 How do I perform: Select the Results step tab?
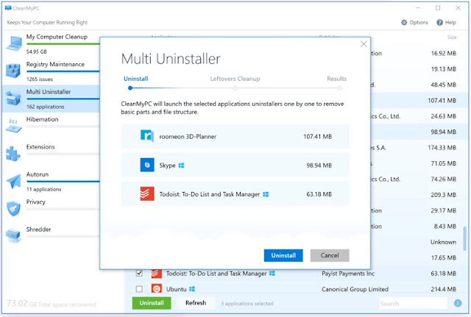[337, 79]
